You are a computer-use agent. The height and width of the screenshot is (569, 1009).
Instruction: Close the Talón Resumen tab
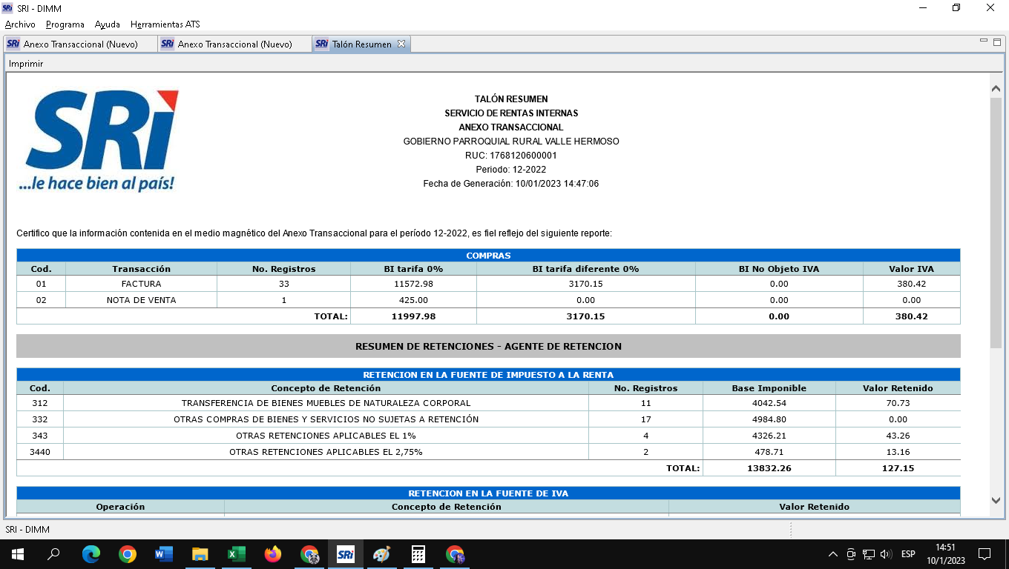[401, 44]
